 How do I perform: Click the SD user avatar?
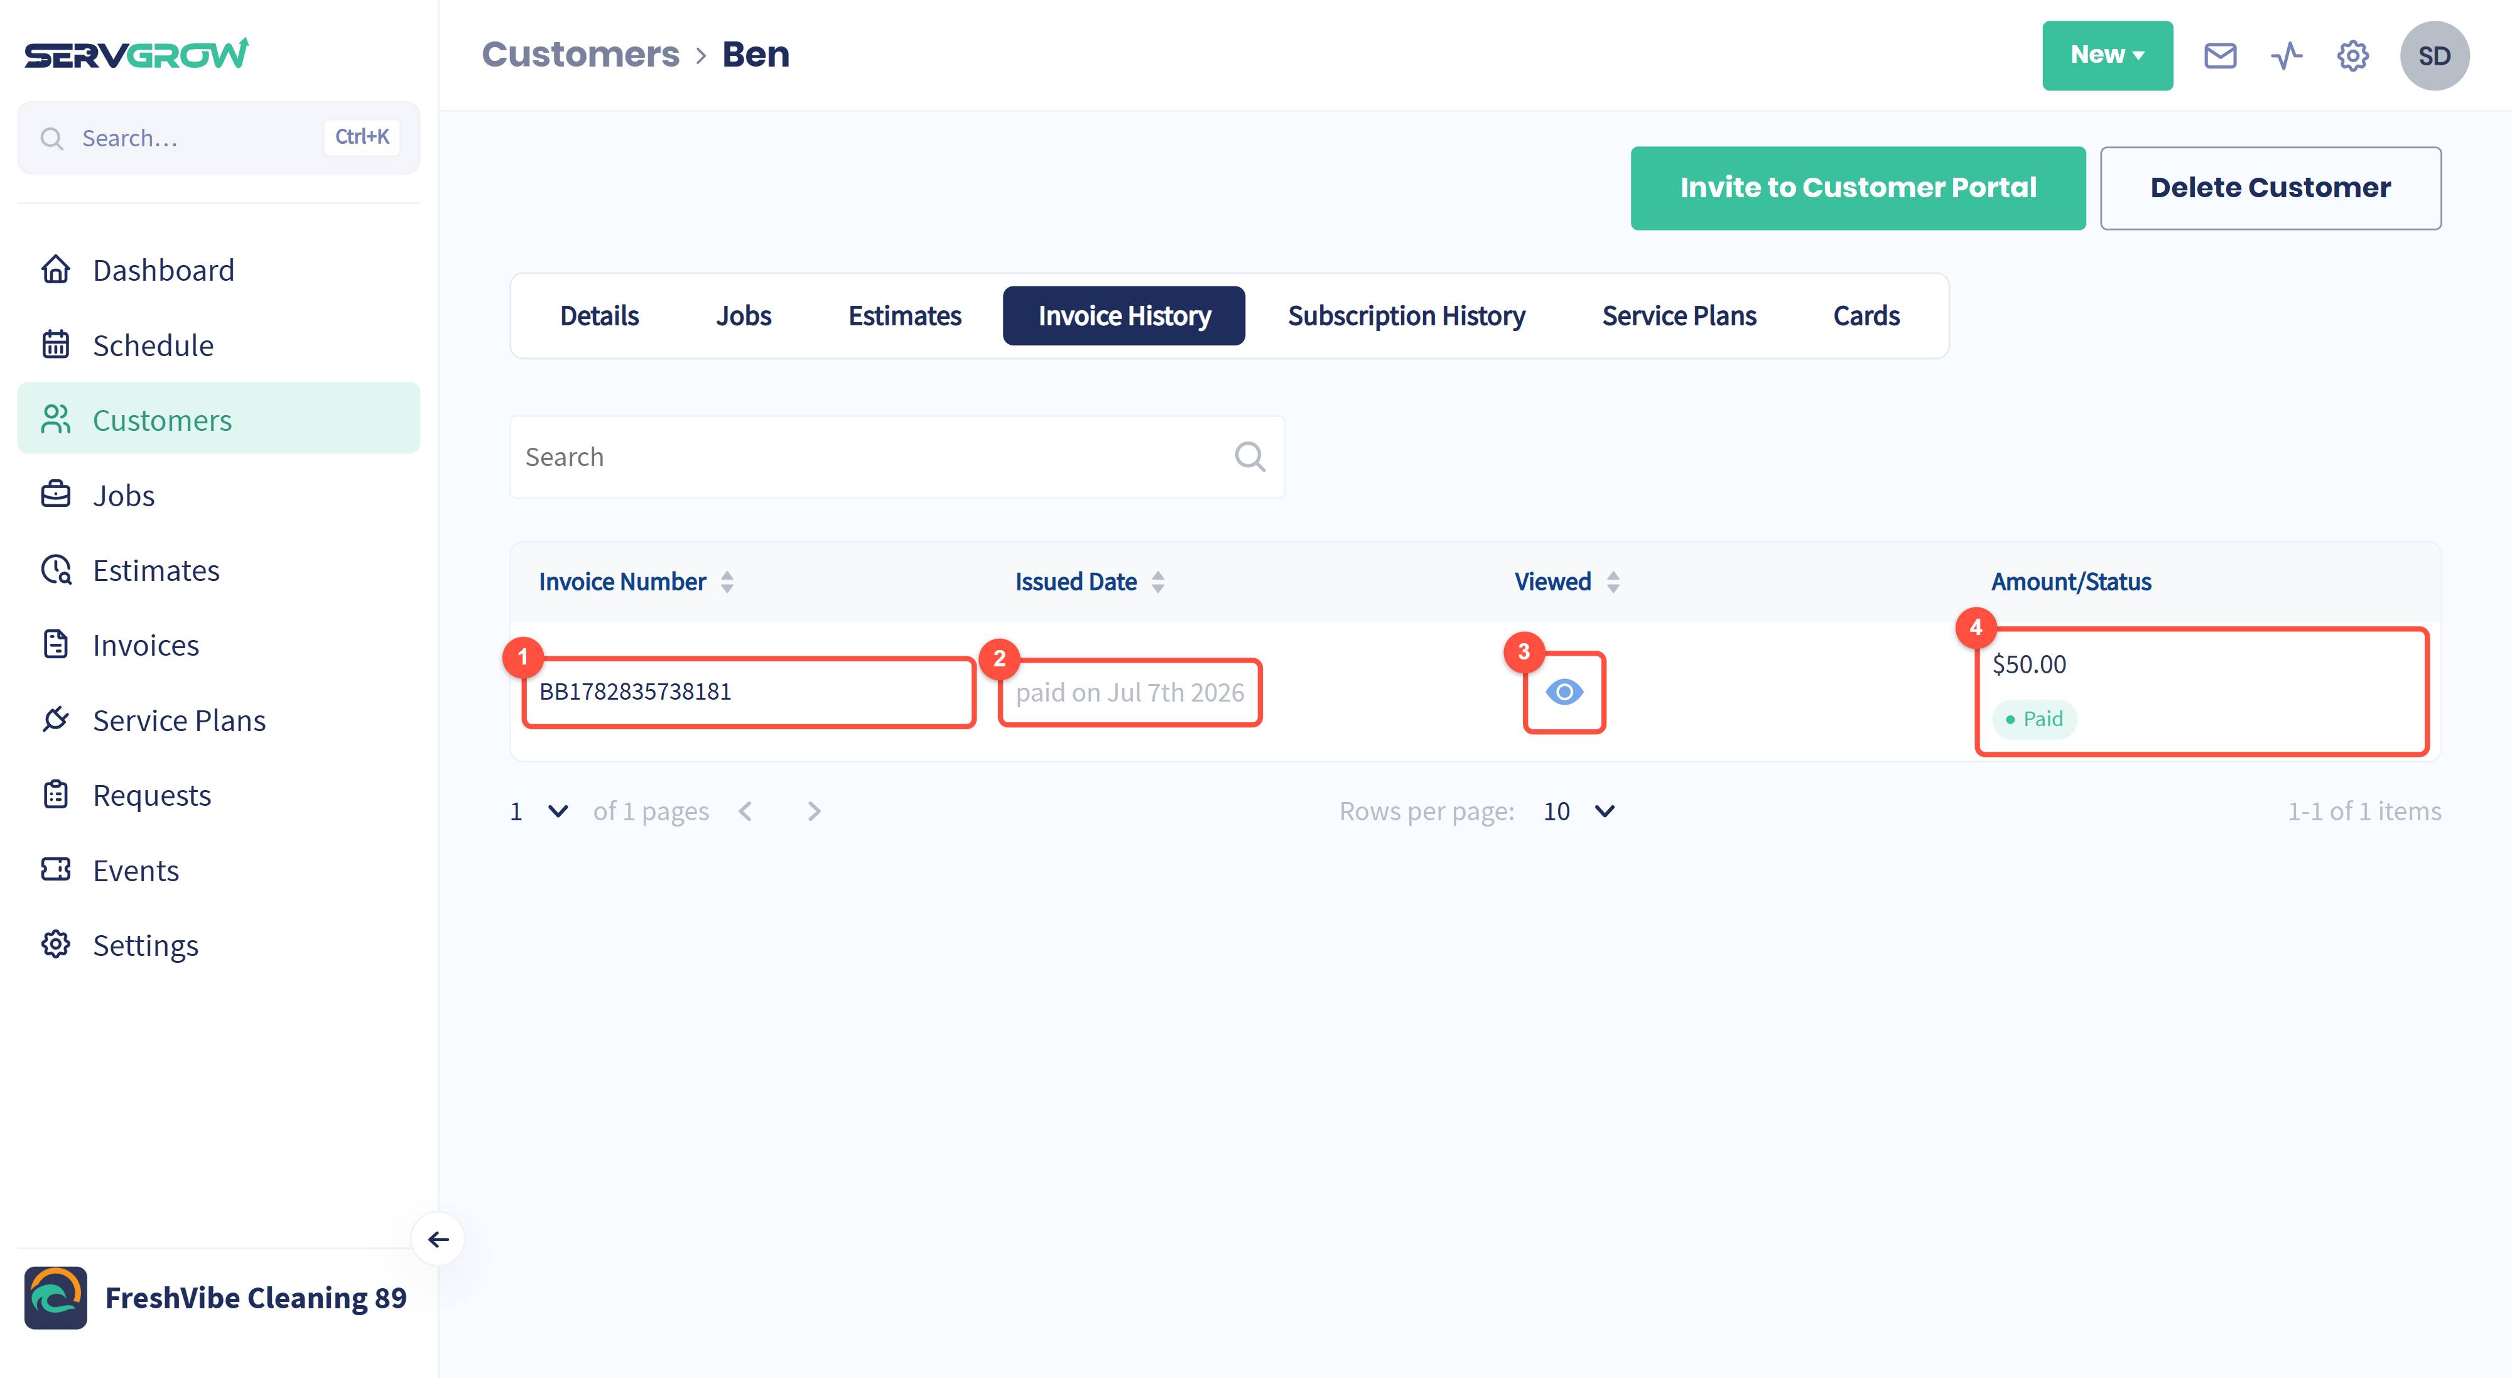pos(2434,56)
